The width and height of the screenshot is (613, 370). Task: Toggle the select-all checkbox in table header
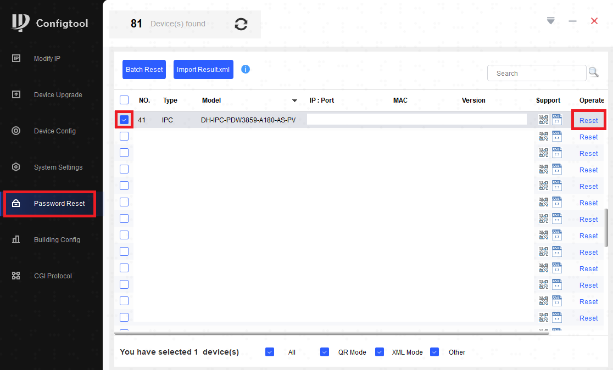pos(124,100)
